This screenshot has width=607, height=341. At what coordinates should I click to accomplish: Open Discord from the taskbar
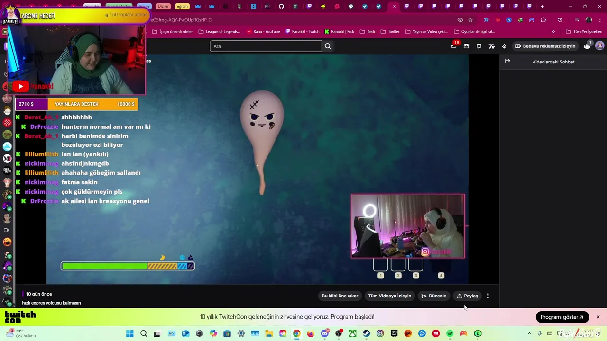[x=325, y=333]
